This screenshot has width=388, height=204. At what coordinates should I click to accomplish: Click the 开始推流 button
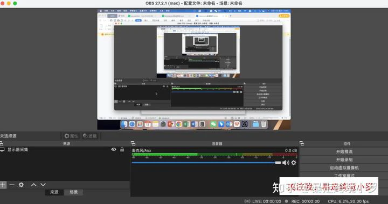coord(344,151)
